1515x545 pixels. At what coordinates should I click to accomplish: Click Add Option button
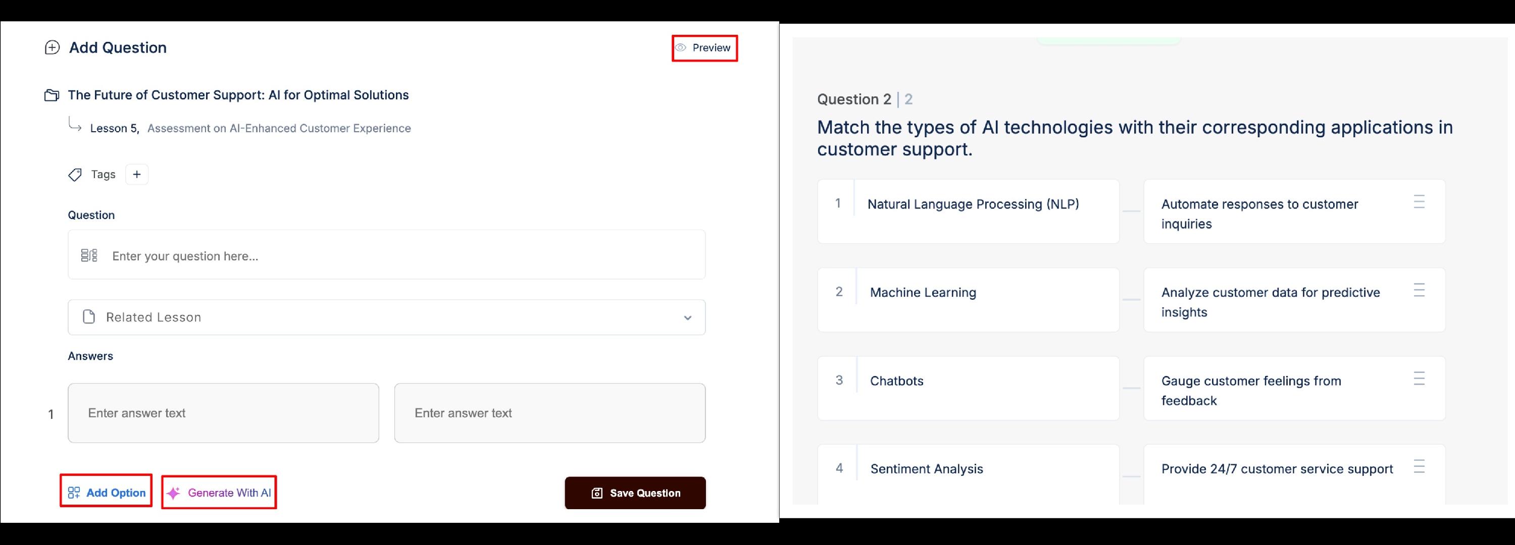[x=107, y=493]
